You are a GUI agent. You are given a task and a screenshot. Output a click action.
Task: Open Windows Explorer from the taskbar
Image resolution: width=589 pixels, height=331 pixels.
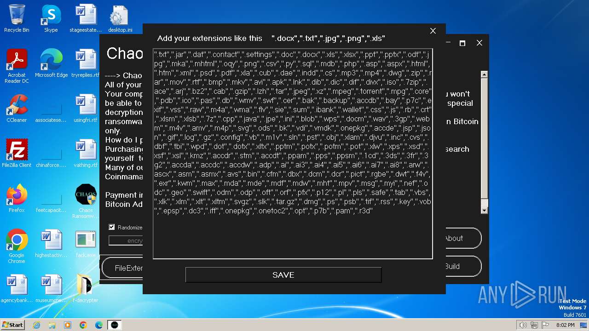click(x=52, y=325)
